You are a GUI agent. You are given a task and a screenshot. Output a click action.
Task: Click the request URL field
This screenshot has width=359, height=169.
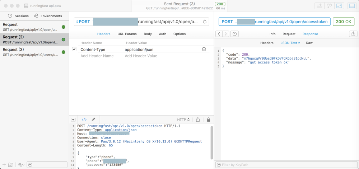coord(141,22)
